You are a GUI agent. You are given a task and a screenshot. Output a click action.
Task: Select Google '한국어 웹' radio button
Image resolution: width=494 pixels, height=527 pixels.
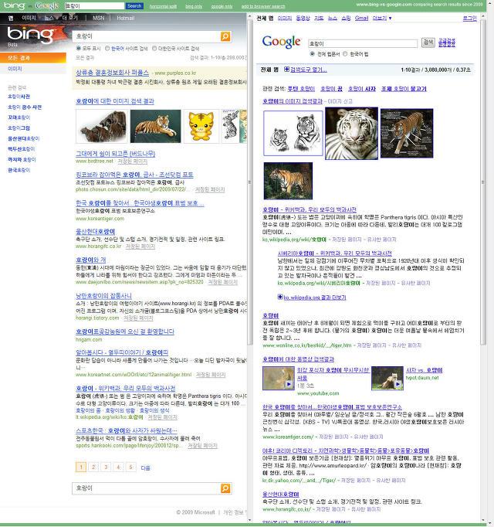click(345, 54)
